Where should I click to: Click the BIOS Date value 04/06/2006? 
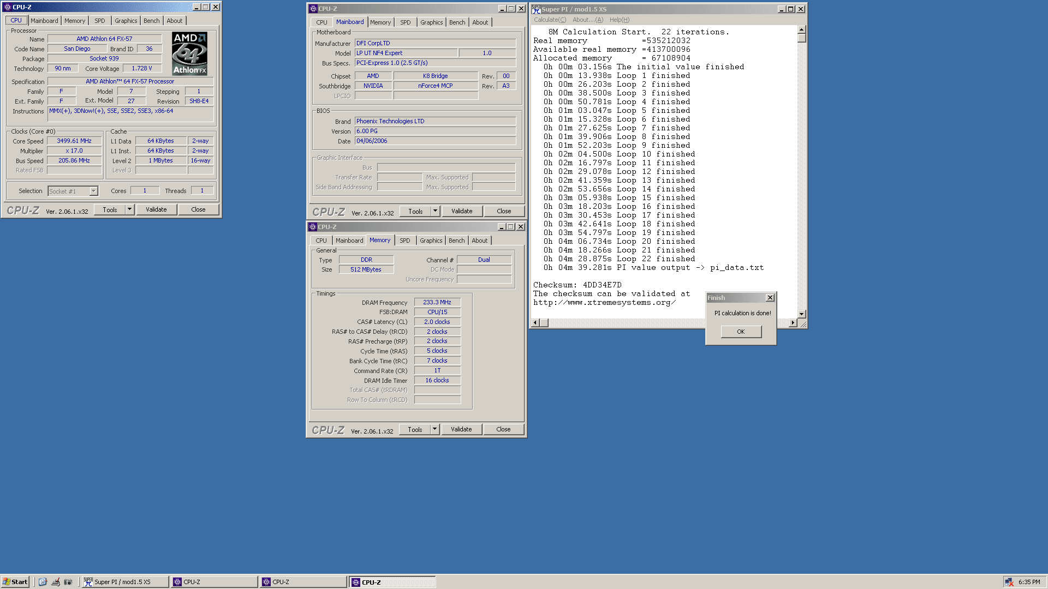click(435, 141)
